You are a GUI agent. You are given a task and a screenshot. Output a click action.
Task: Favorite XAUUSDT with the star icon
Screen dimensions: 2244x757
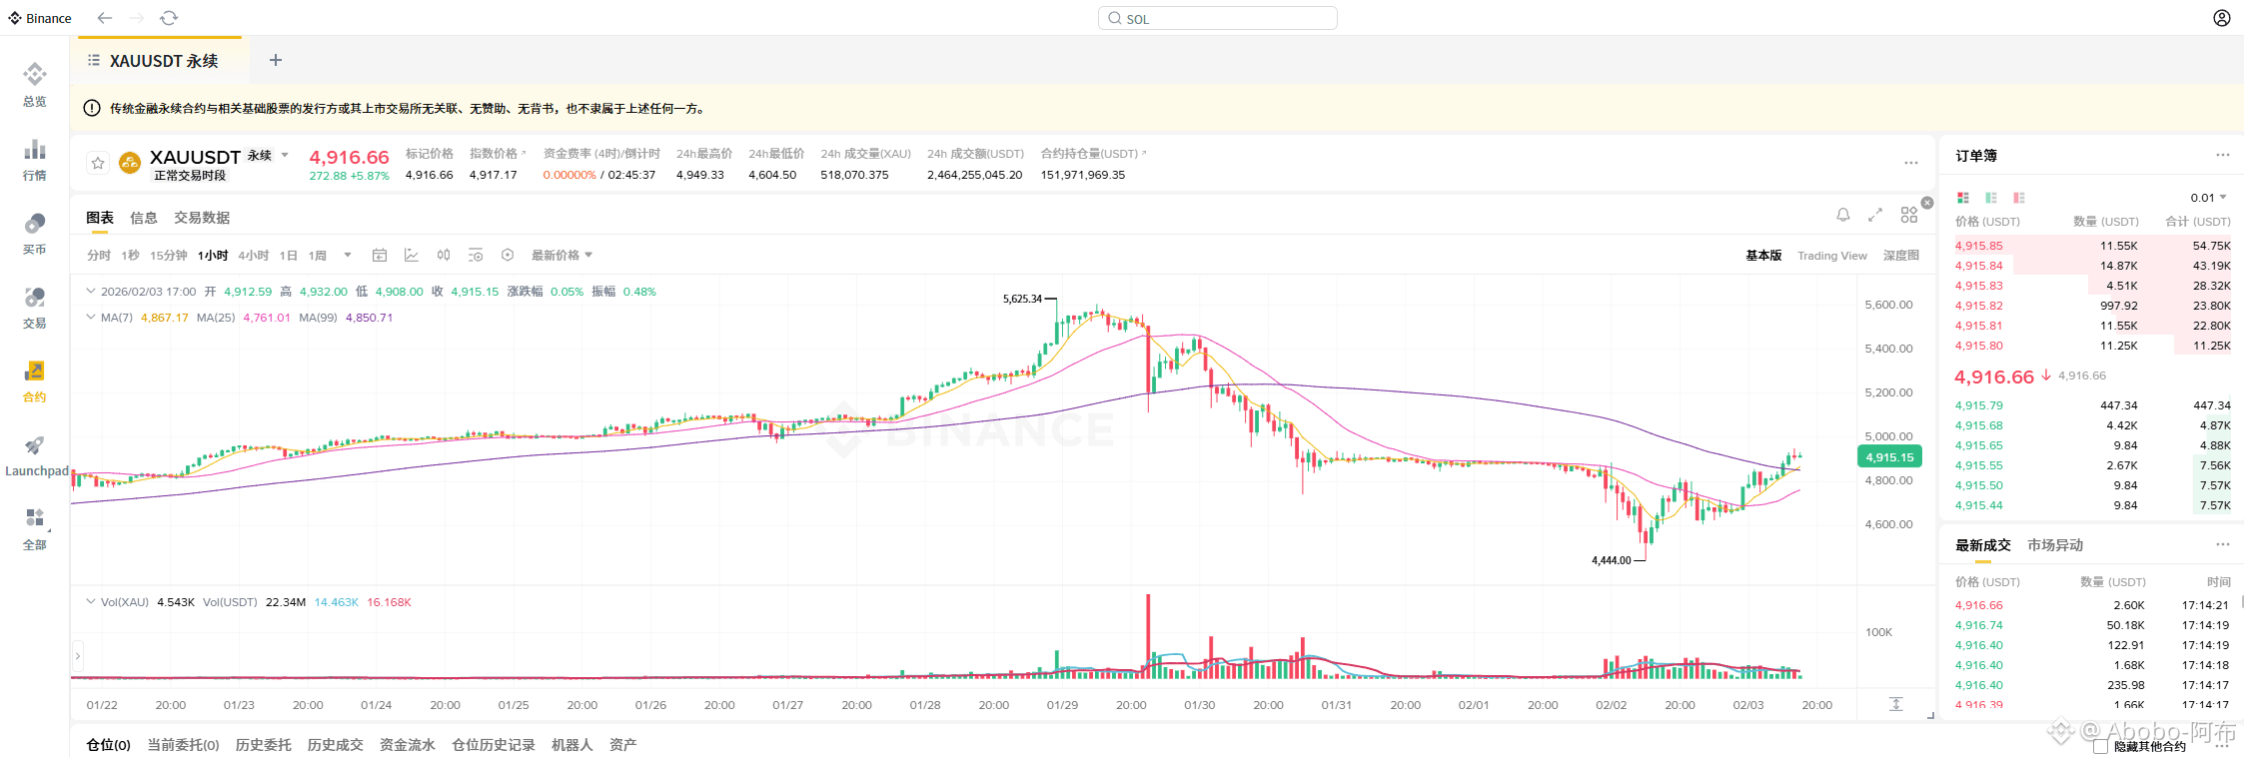click(x=98, y=163)
